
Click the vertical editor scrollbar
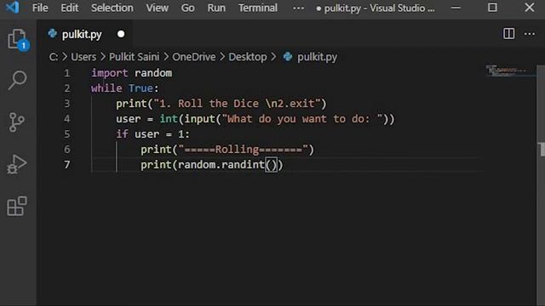click(x=541, y=185)
